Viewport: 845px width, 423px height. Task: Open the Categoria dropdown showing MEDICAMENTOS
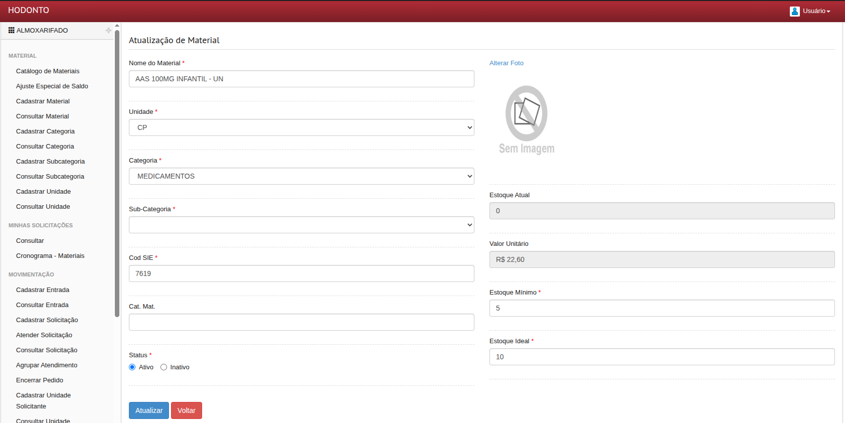coord(301,176)
